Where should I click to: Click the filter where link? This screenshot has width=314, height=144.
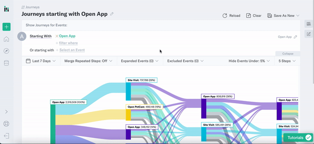[68, 43]
